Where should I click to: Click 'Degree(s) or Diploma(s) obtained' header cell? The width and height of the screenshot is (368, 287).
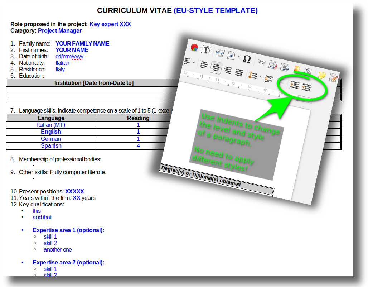point(201,176)
